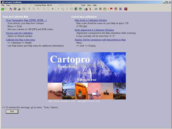This screenshot has width=172, height=129.
Task: Click the orange tent photo thumbnail
Action: [81, 91]
